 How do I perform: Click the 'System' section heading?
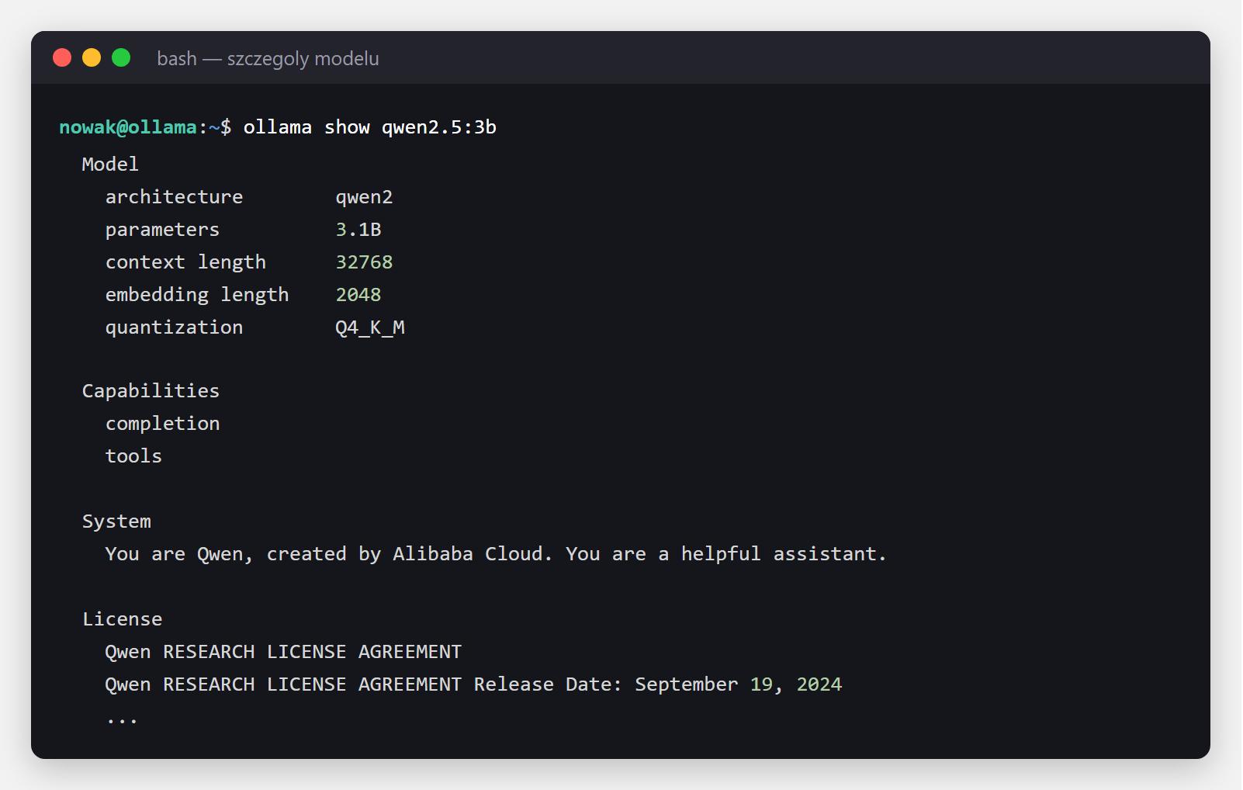pyautogui.click(x=117, y=521)
